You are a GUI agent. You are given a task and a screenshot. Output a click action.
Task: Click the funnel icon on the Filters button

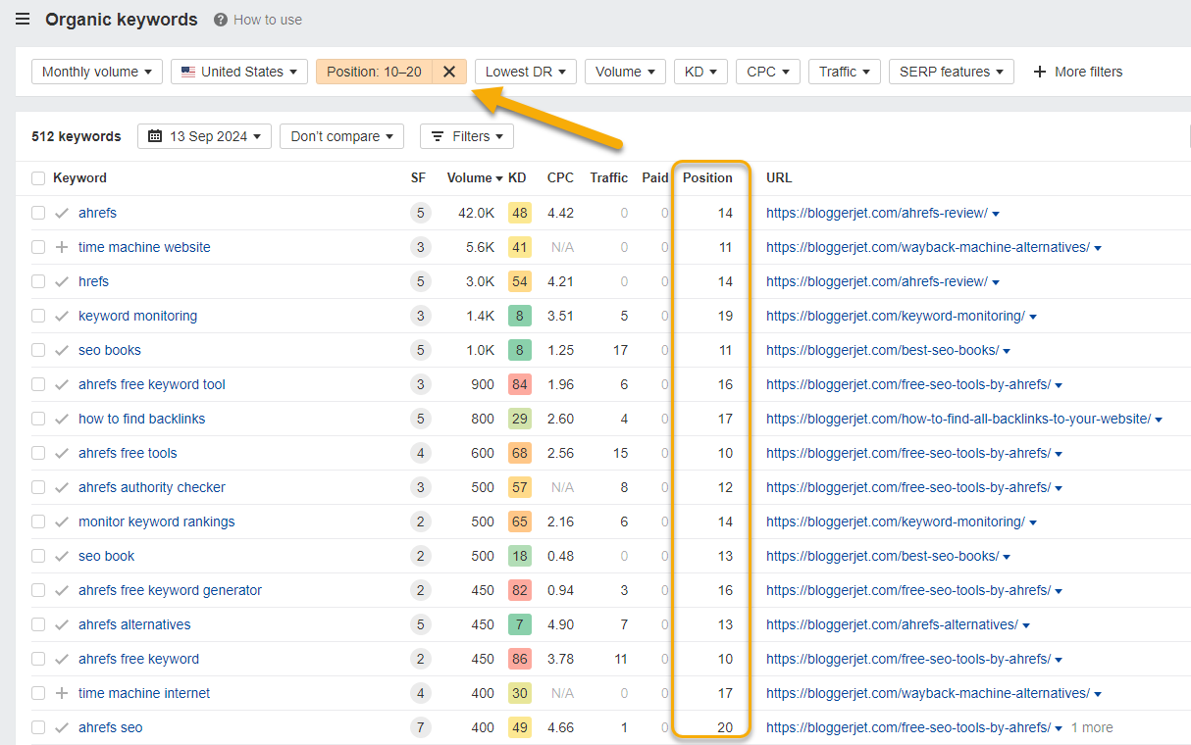tap(439, 136)
